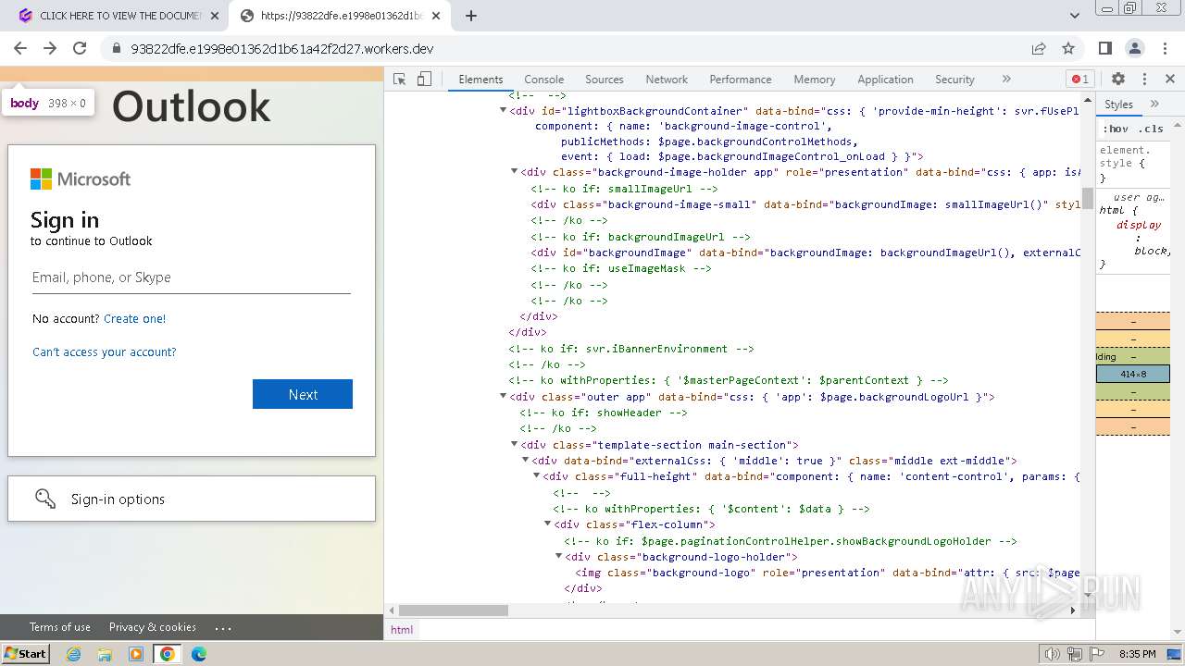Collapse the middle ext-middle div node
1185x666 pixels.
(525, 460)
